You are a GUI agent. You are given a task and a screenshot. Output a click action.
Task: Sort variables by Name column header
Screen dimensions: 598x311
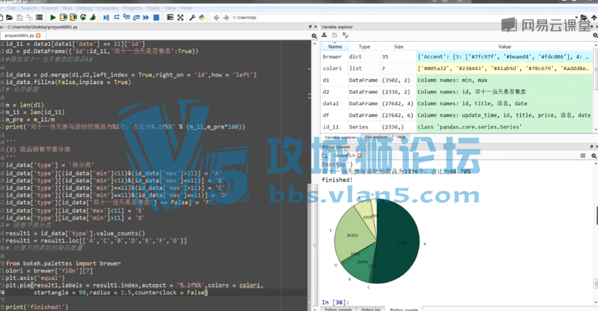pyautogui.click(x=335, y=47)
